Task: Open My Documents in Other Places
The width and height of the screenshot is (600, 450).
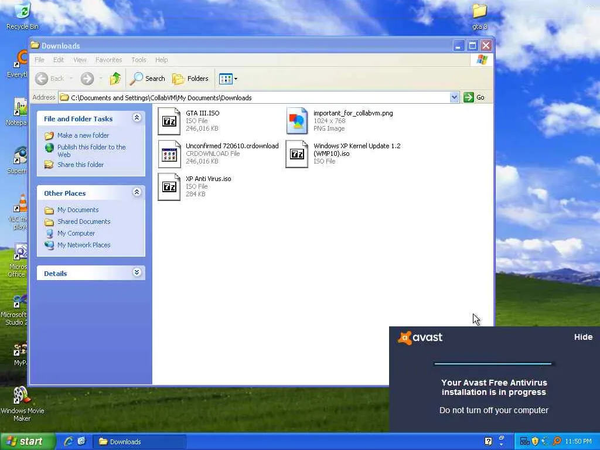Action: (78, 210)
